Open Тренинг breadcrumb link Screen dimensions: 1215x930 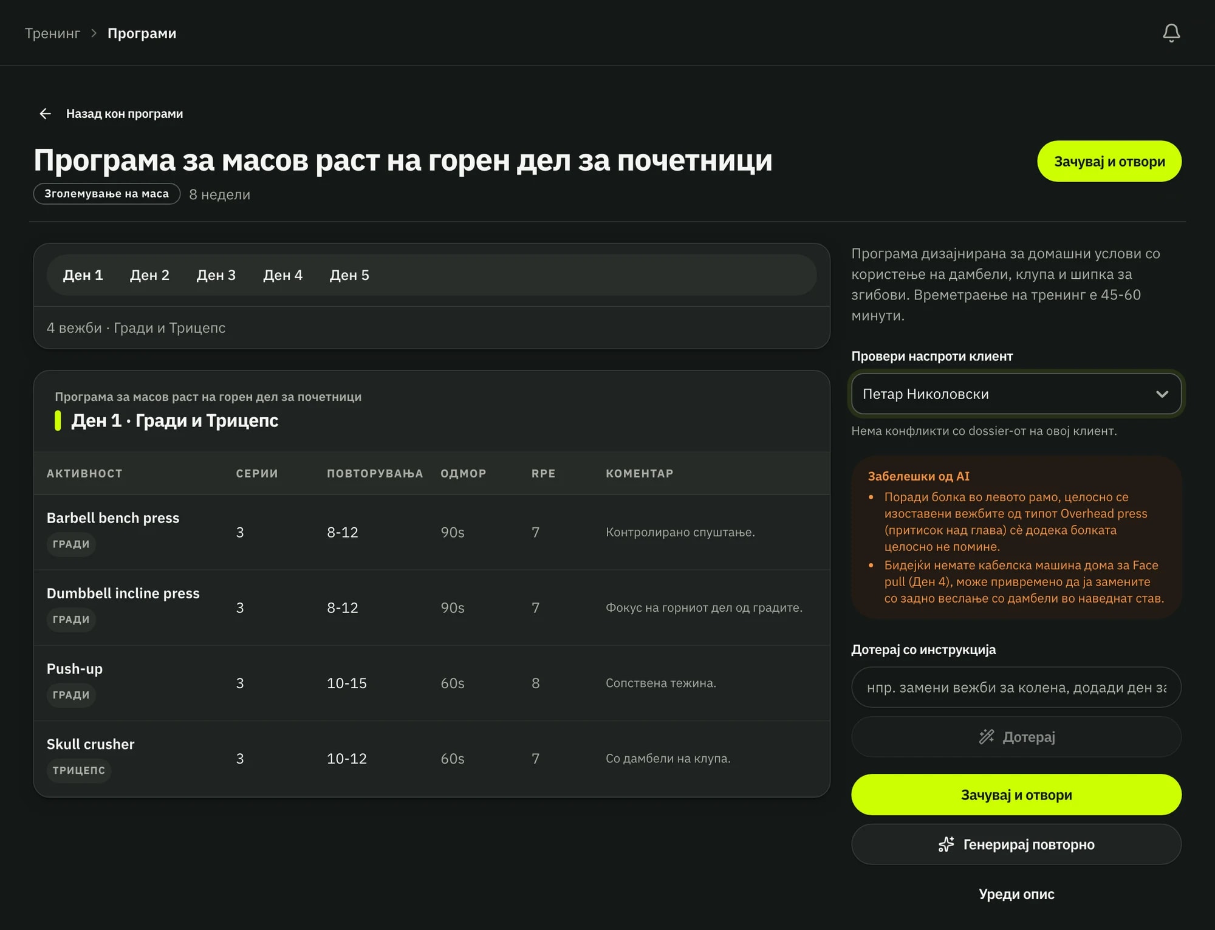(52, 33)
